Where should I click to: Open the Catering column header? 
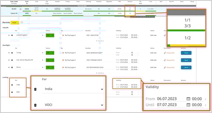pyautogui.click(x=88, y=2)
